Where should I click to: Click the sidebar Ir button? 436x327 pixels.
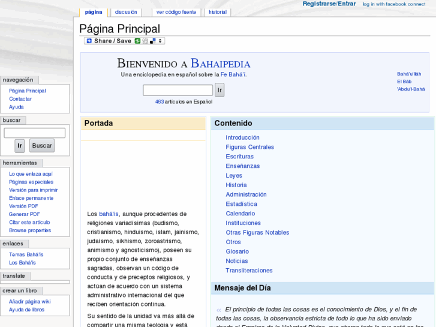19,146
